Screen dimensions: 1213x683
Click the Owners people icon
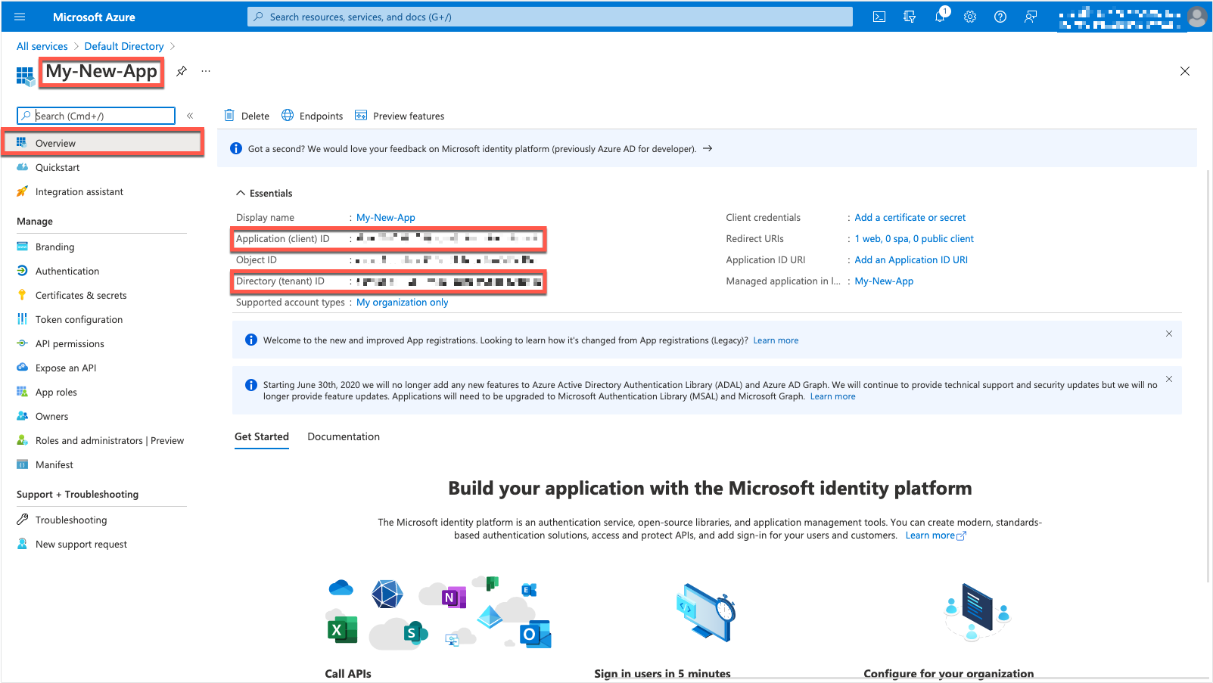[x=22, y=416]
